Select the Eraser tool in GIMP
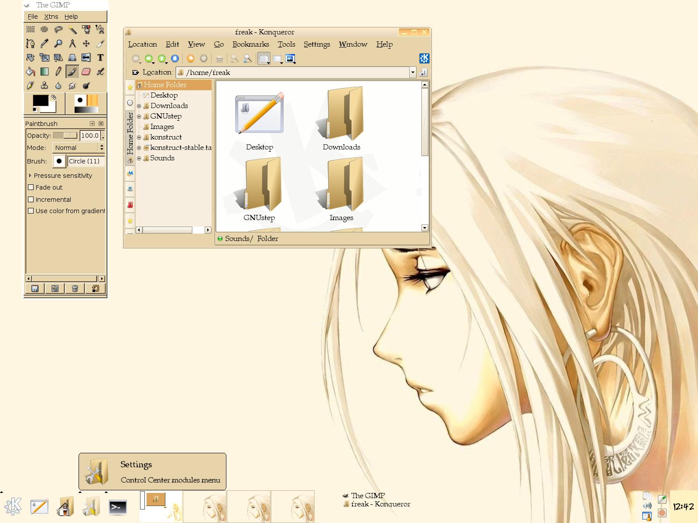The height and width of the screenshot is (523, 698). (86, 71)
